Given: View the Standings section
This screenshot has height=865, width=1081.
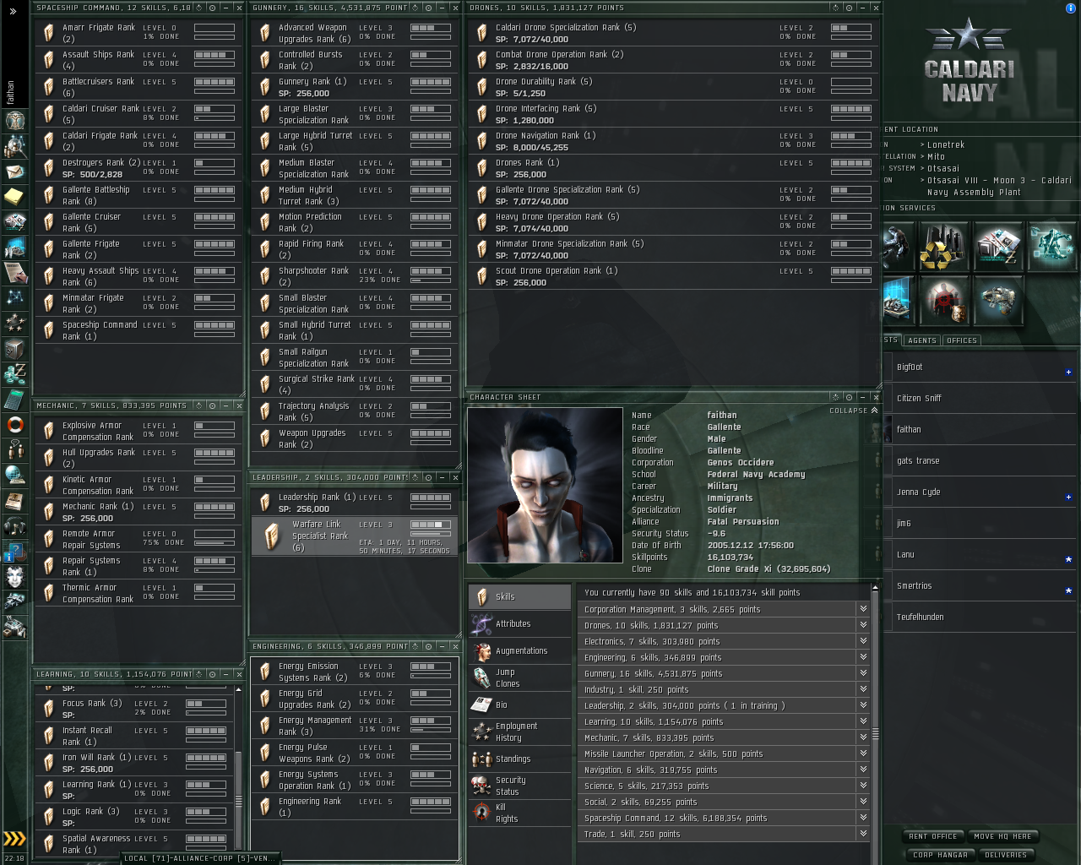Looking at the screenshot, I should click(519, 759).
